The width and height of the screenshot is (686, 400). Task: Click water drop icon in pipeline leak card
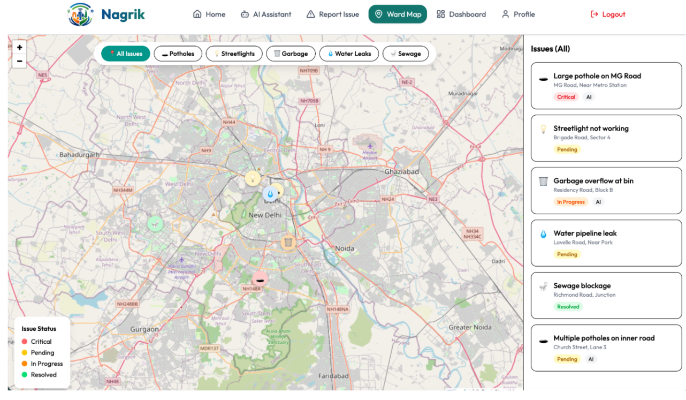[x=543, y=234]
